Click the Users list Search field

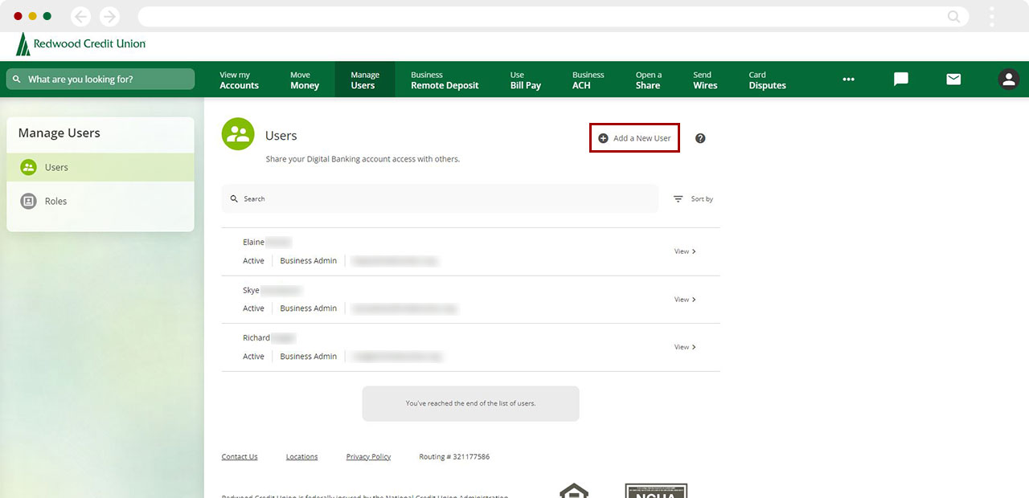[440, 198]
